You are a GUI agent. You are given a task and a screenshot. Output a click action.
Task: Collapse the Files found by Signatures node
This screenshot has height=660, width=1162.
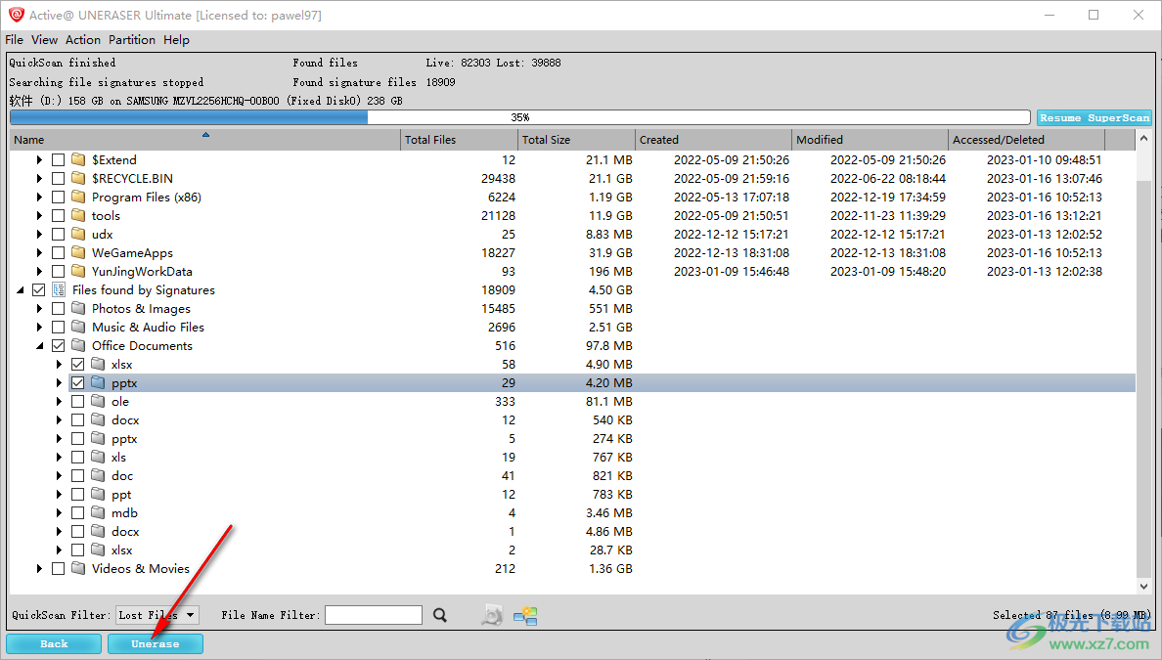pos(20,289)
